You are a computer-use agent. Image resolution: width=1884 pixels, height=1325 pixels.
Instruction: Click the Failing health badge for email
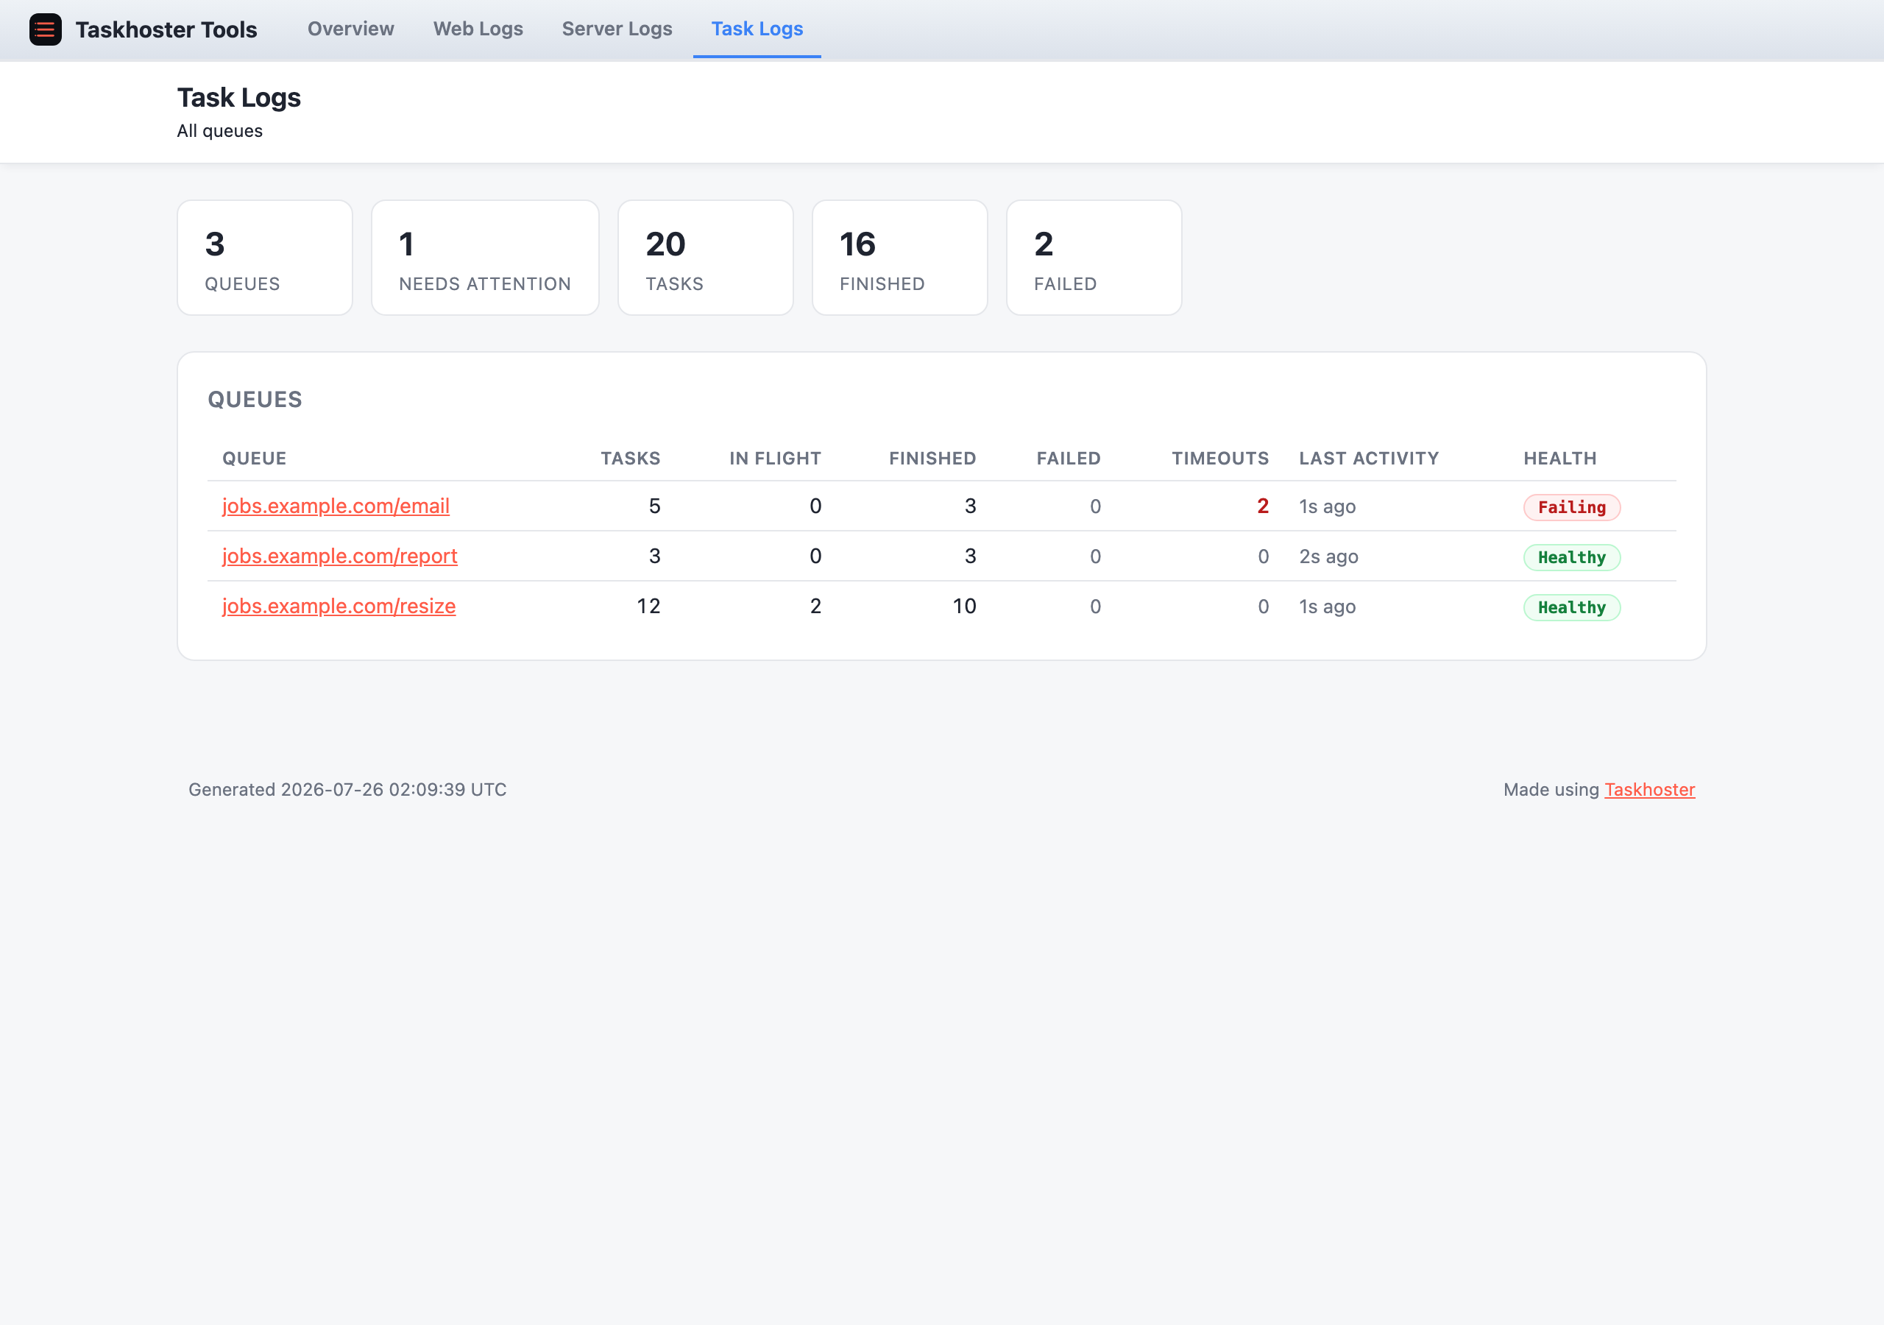pyautogui.click(x=1571, y=507)
